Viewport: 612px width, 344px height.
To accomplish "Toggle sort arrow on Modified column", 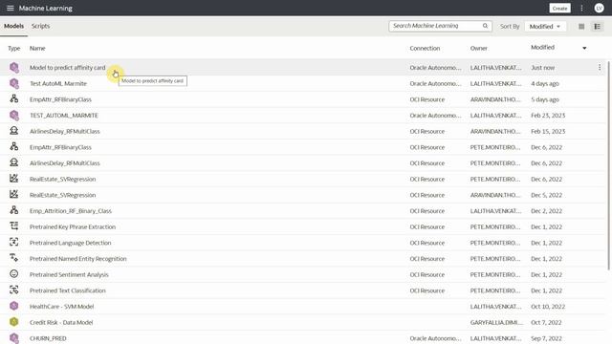I will click(x=584, y=48).
